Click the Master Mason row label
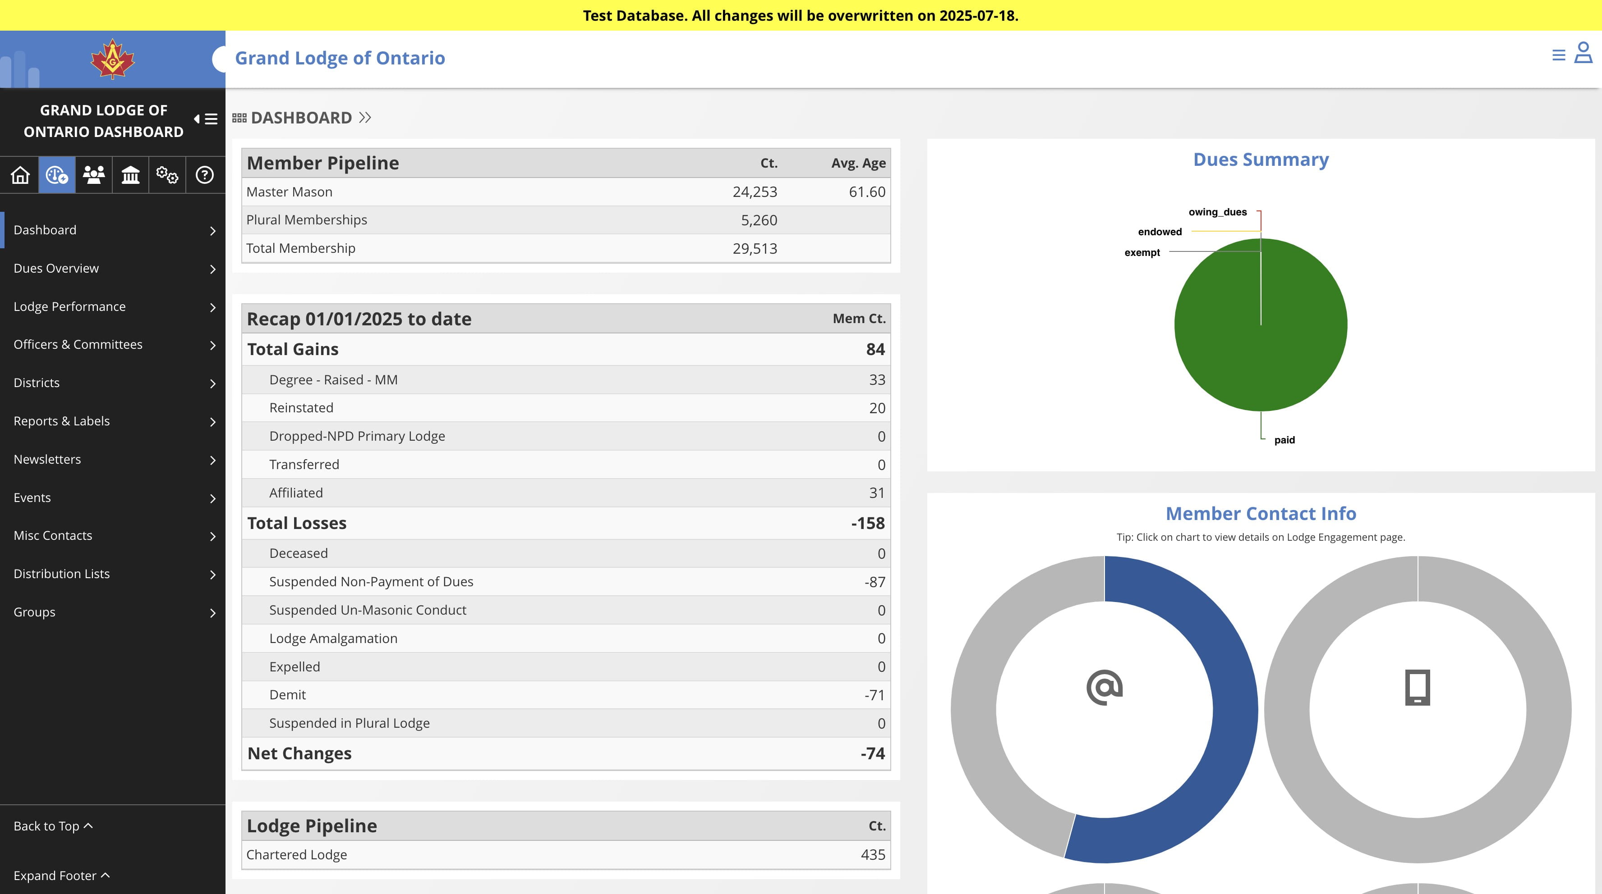The image size is (1602, 894). tap(289, 192)
